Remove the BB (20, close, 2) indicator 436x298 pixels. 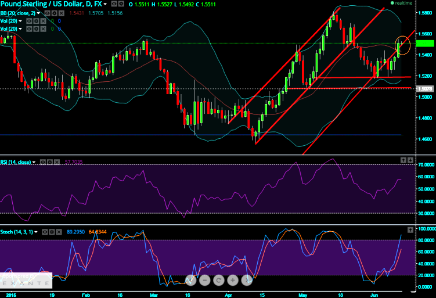tap(62, 13)
